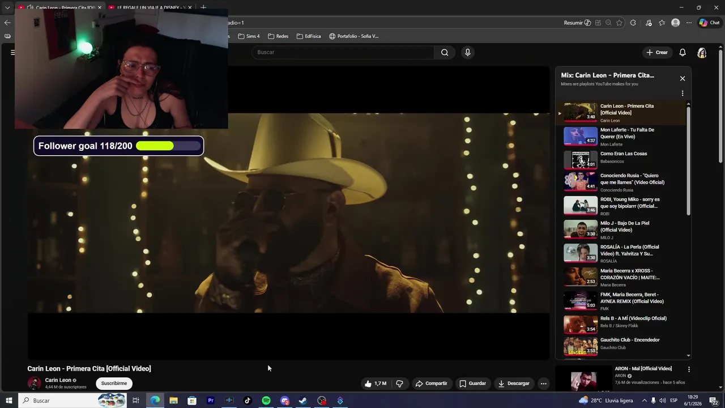The height and width of the screenshot is (408, 725).
Task: Open browser Favorites list icon
Action: [x=662, y=23]
